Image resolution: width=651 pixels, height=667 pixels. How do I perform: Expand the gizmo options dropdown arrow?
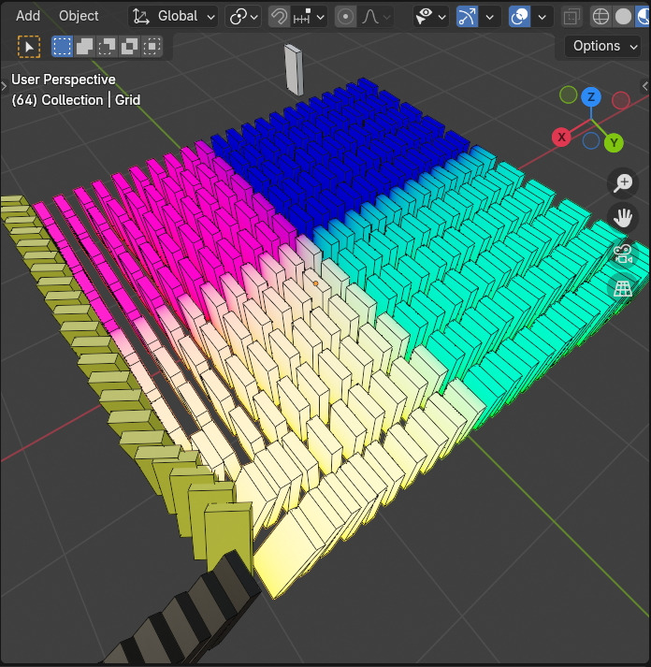click(x=490, y=17)
